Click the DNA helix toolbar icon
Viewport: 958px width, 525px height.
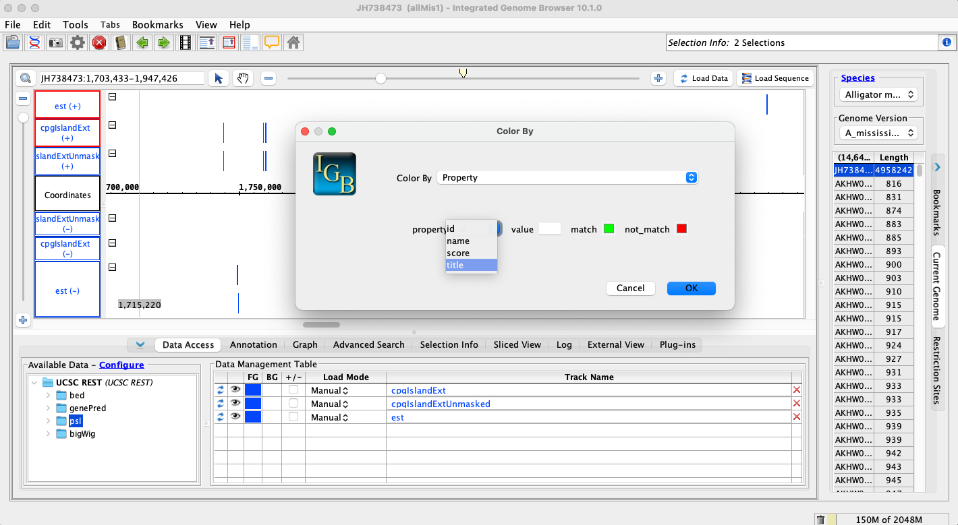(34, 43)
